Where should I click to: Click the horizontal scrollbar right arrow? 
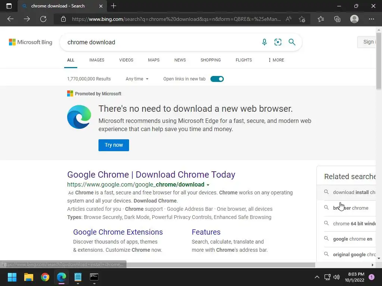click(x=373, y=265)
